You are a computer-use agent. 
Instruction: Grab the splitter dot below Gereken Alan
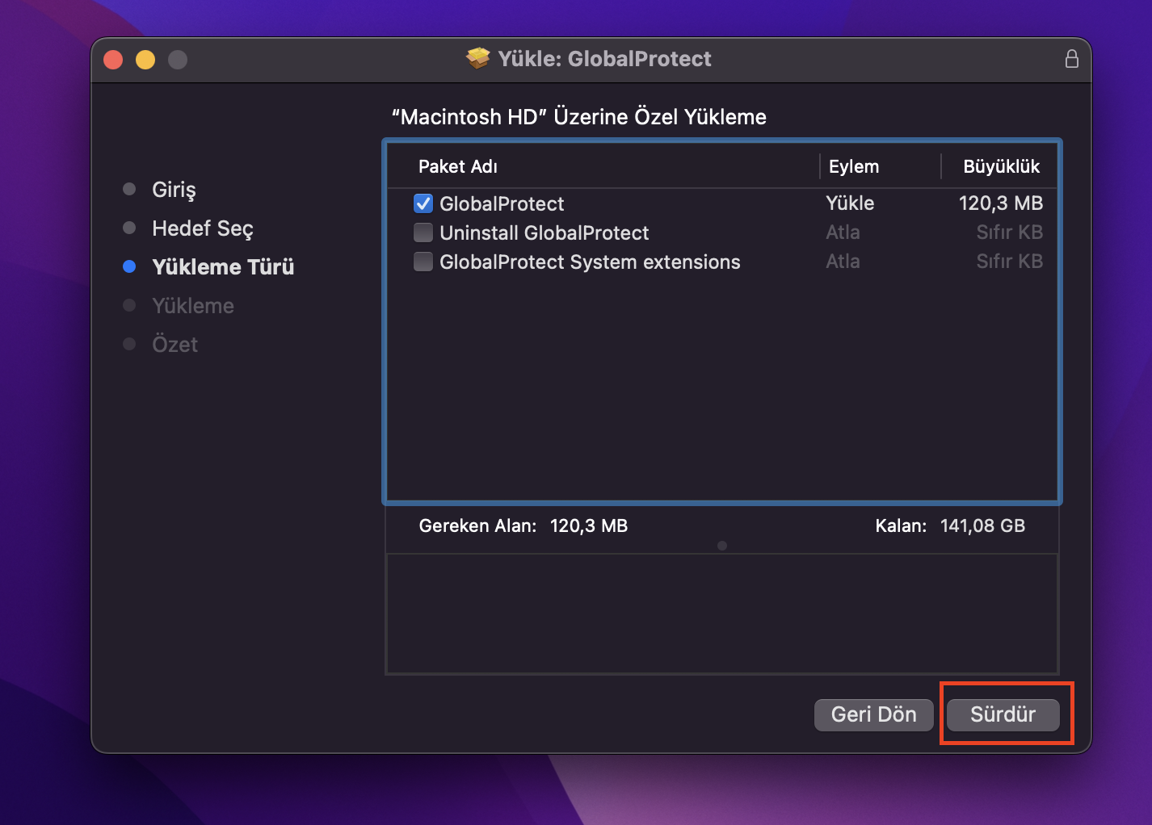722,546
